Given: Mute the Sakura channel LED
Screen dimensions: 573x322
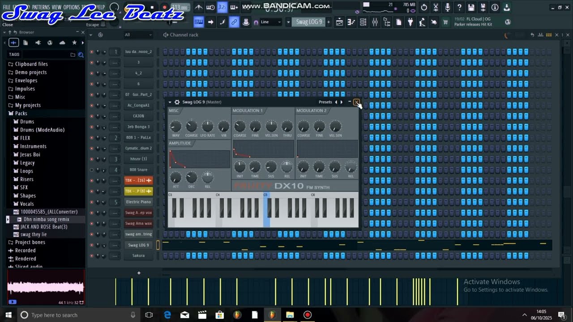Looking at the screenshot, I should [92, 256].
